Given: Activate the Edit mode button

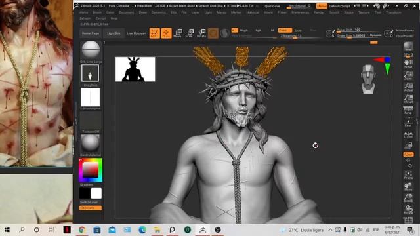Looking at the screenshot, I should pyautogui.click(x=155, y=33).
